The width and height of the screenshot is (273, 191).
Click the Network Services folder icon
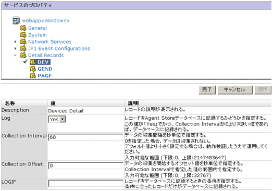[x=23, y=42]
